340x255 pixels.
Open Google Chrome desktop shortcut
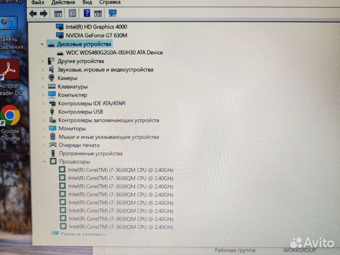(10, 123)
